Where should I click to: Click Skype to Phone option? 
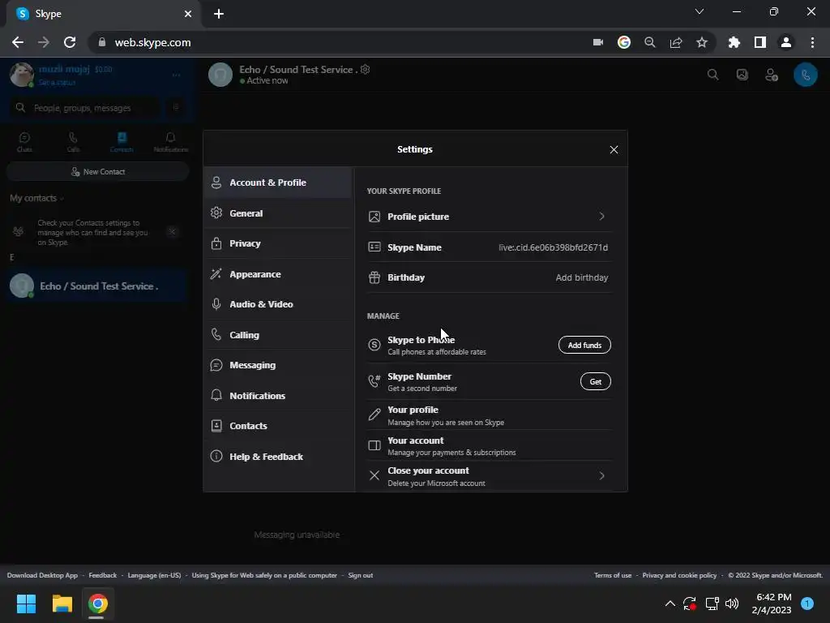489,345
